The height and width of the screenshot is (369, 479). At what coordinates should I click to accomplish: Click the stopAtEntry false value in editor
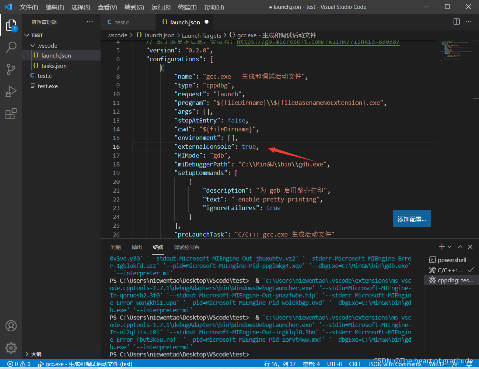click(x=236, y=120)
